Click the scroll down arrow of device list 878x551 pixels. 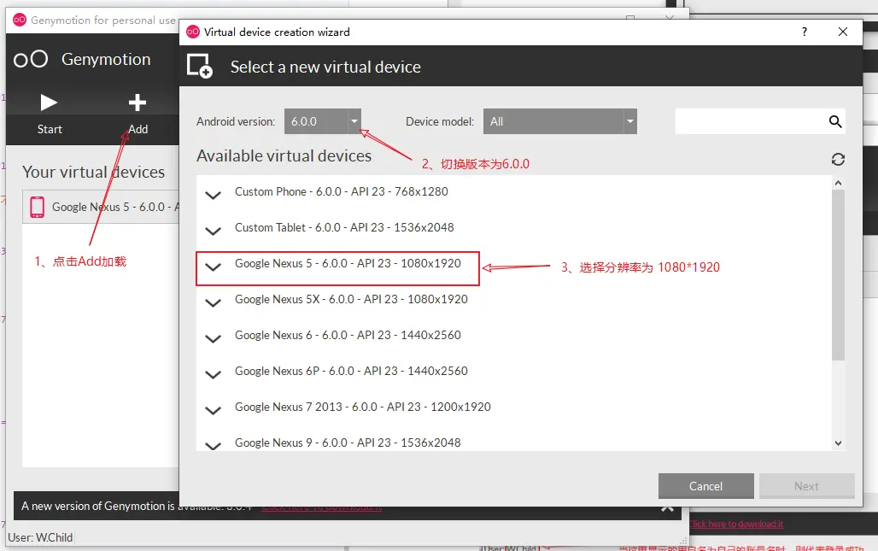coord(838,443)
